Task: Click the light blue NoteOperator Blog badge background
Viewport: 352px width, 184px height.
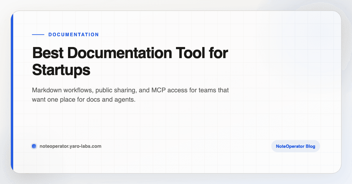Action: tap(295, 146)
